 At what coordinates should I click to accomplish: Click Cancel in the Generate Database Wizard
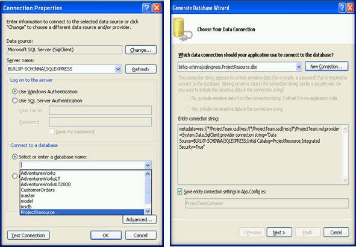[336, 233]
